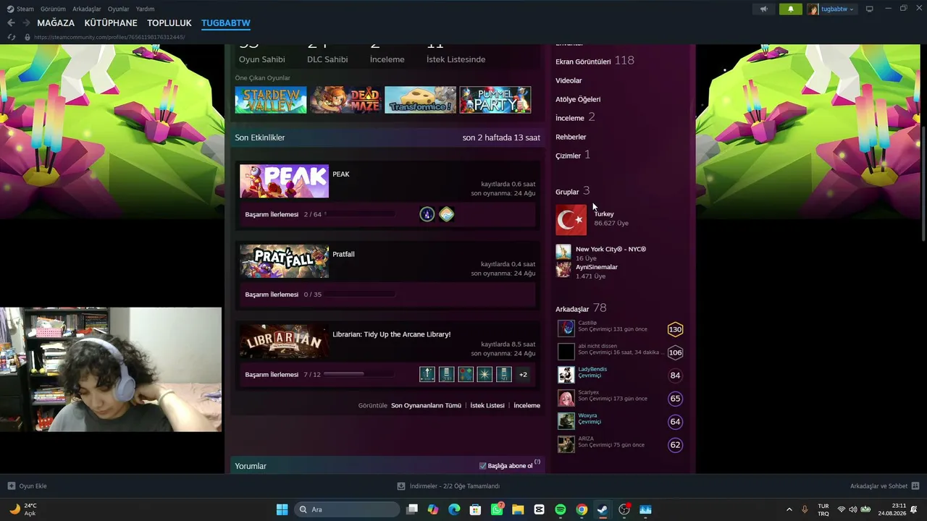The image size is (927, 521).
Task: Switch to the TUGBABTW profile tab
Action: click(226, 23)
